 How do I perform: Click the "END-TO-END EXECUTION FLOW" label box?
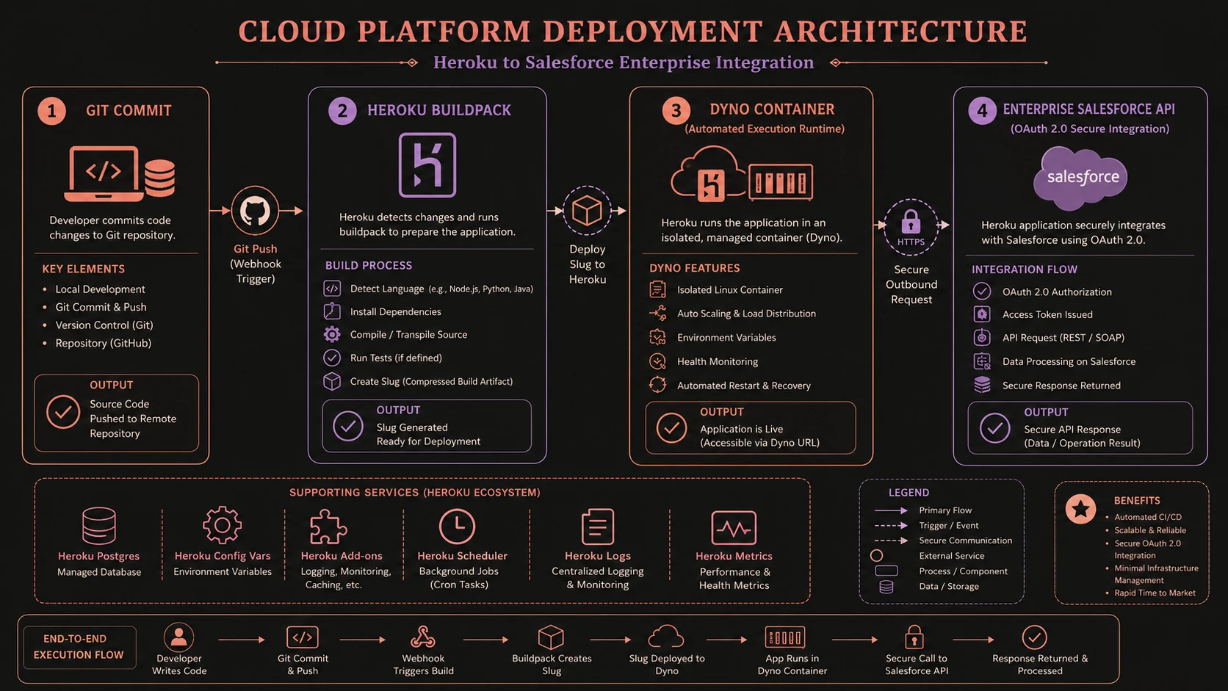point(79,647)
